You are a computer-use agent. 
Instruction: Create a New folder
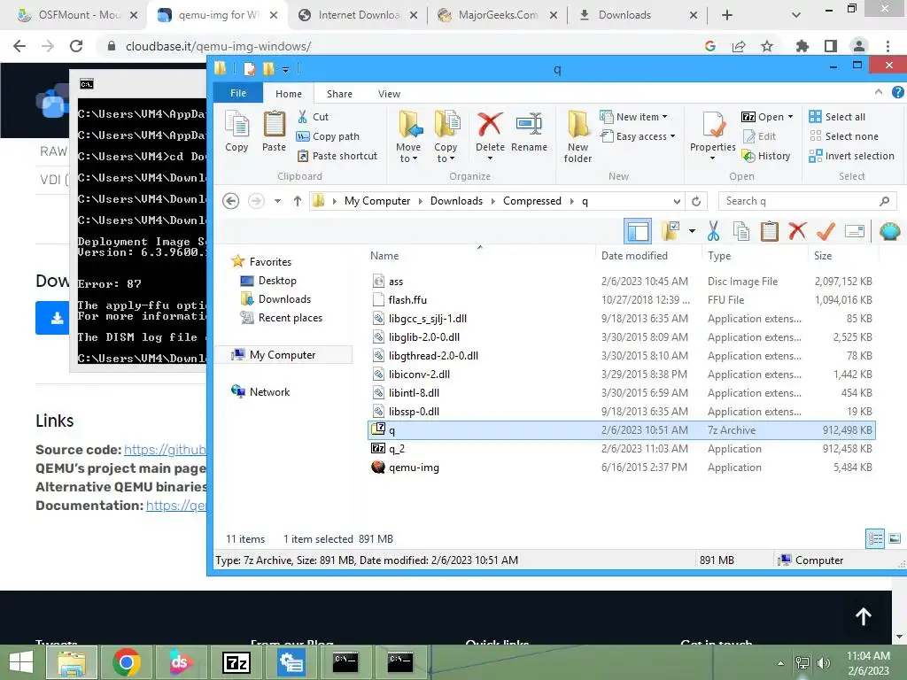[578, 136]
